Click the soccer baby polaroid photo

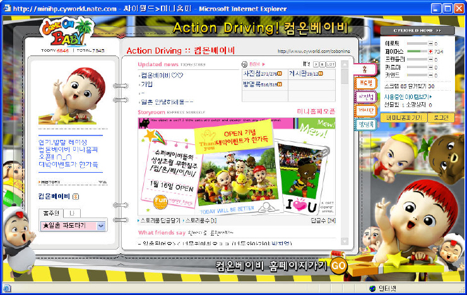coord(300,172)
